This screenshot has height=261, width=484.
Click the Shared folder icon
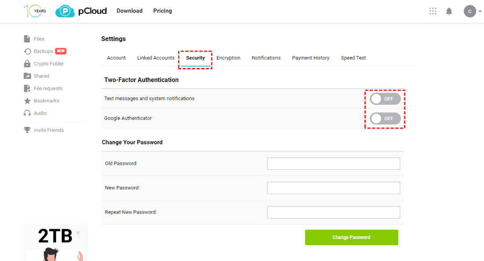pos(27,76)
